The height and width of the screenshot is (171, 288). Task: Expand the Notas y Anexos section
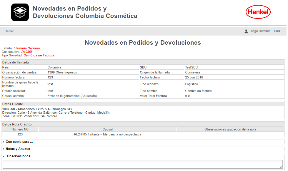point(18,149)
